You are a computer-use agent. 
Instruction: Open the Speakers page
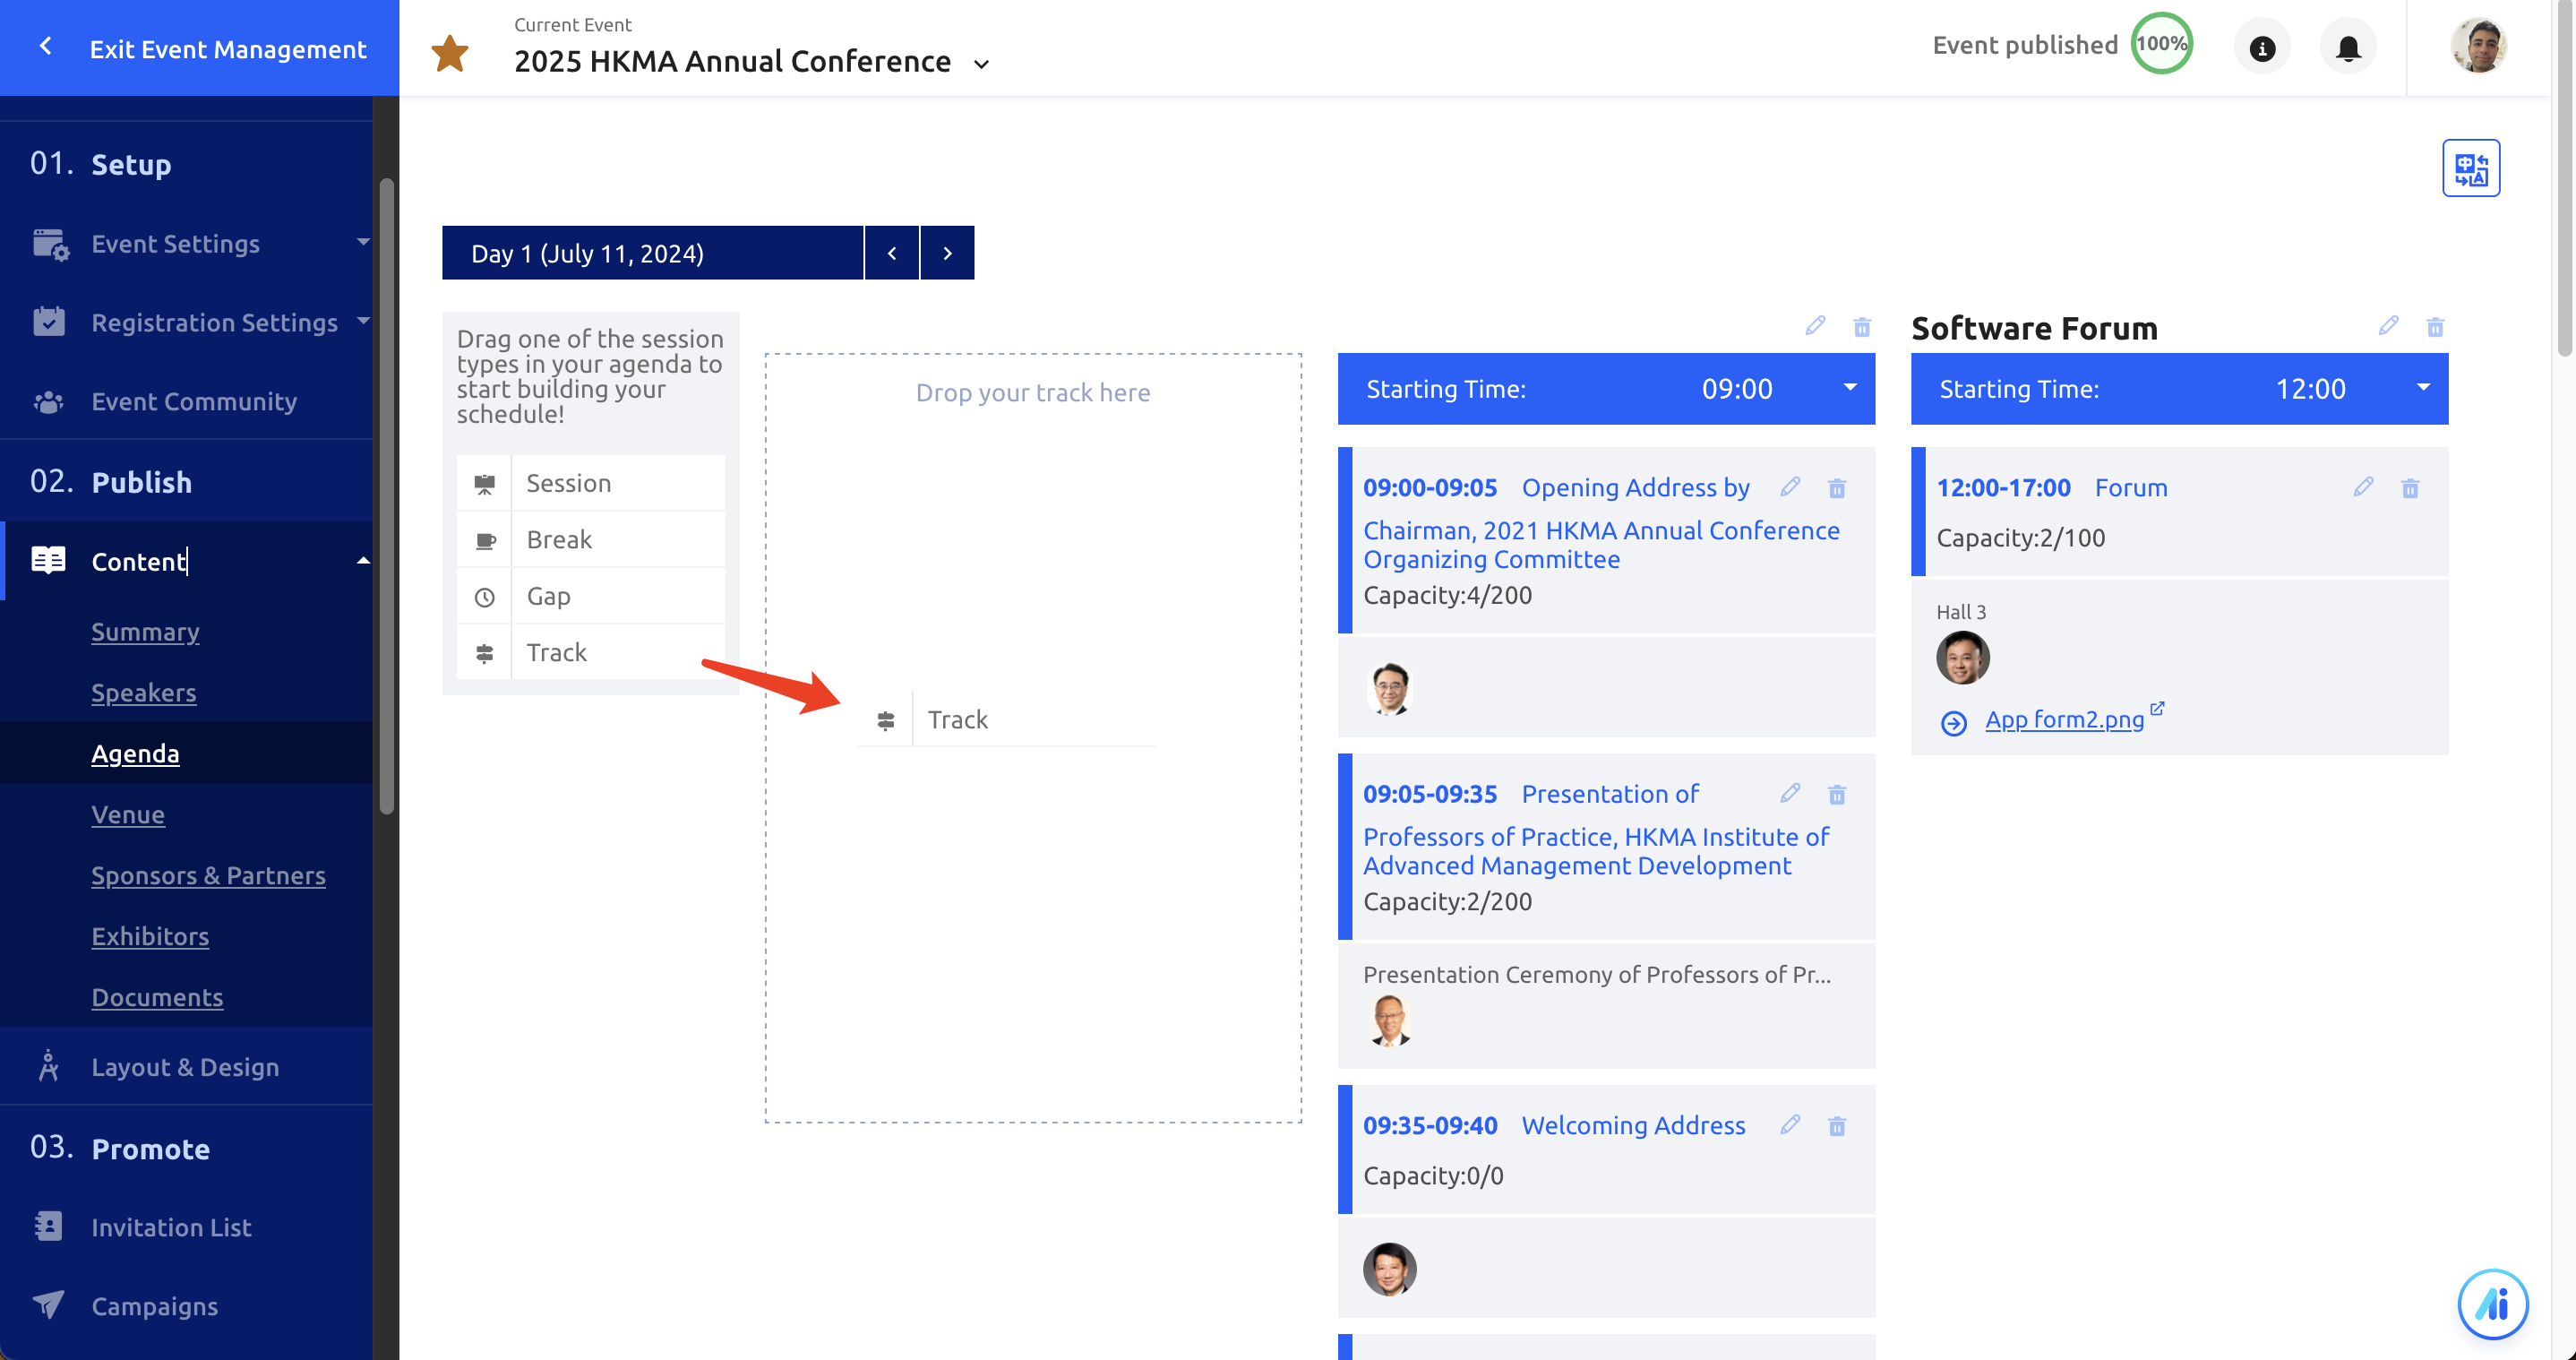pos(143,692)
